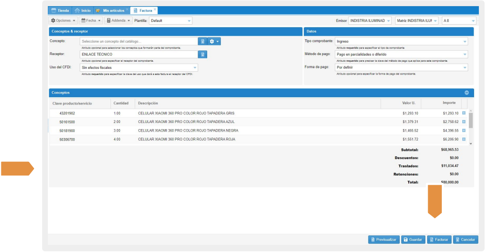485x252 pixels.
Task: Switch to the Inicio tab
Action: pyautogui.click(x=83, y=10)
